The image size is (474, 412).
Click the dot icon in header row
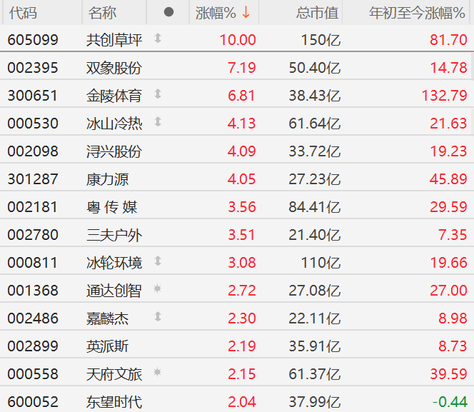click(x=168, y=12)
